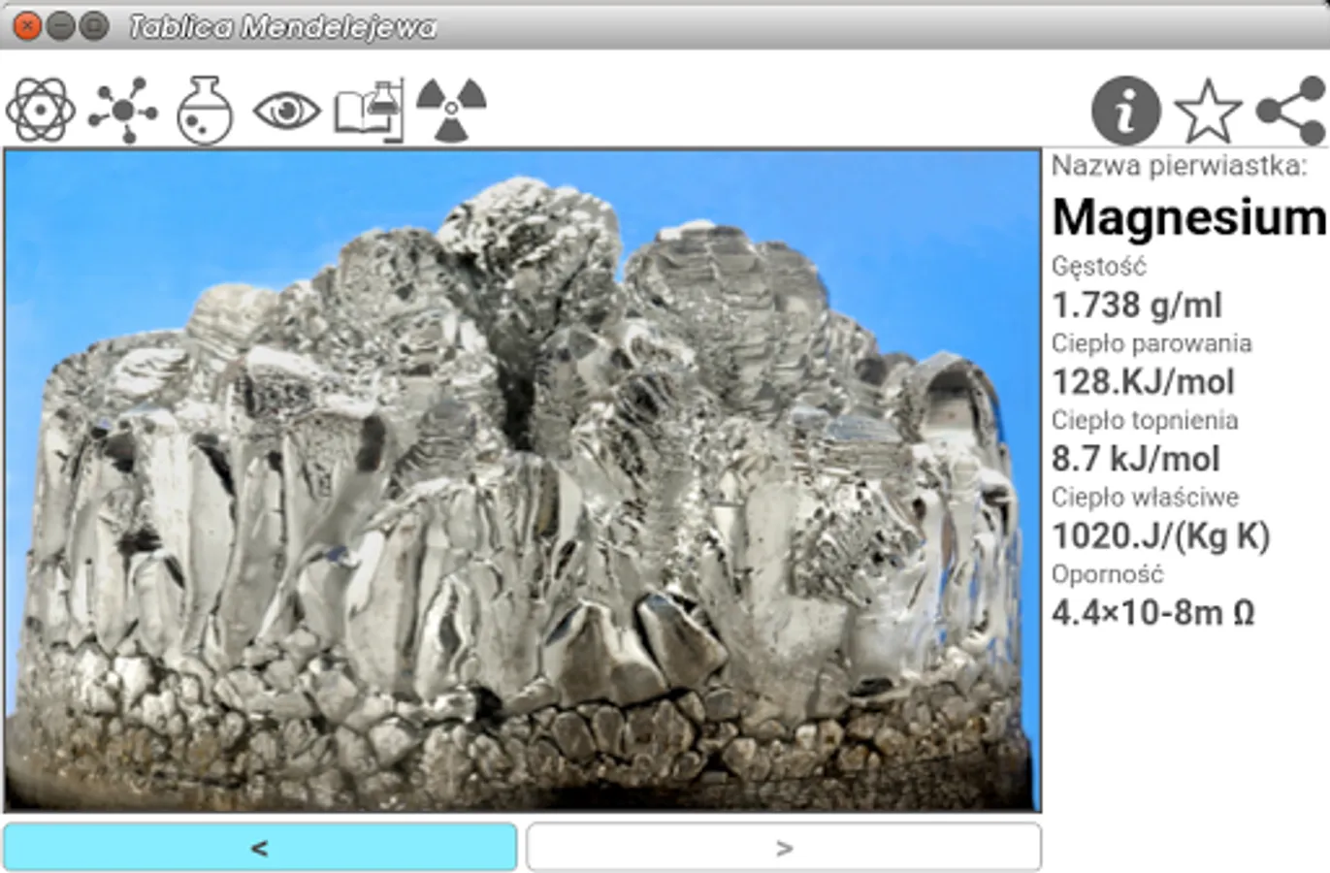Click the 'Ciepło właściwe' label

point(1145,498)
